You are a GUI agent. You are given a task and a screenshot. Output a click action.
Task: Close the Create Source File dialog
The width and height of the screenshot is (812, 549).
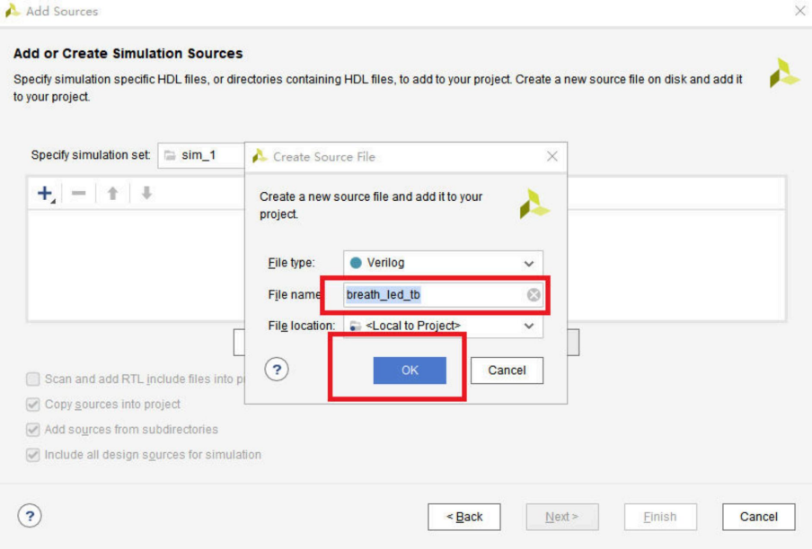552,156
